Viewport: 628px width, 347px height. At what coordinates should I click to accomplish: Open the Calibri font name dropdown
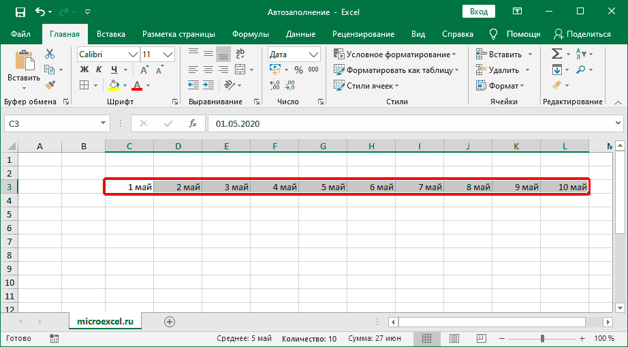[132, 55]
